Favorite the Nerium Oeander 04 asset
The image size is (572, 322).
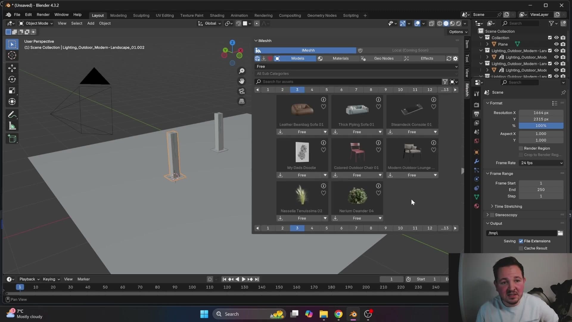pos(378,193)
